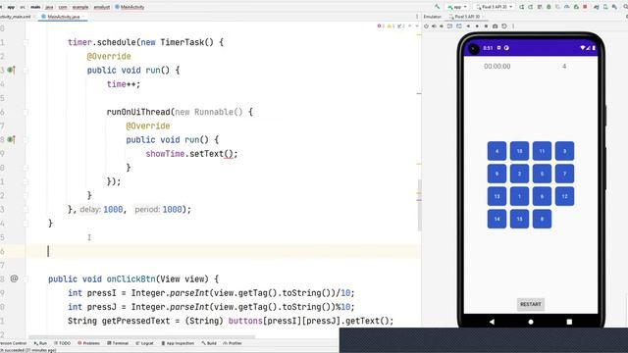Tap puzzle tile 7 in emulator
Screen dimensions: 628x353
click(x=564, y=174)
